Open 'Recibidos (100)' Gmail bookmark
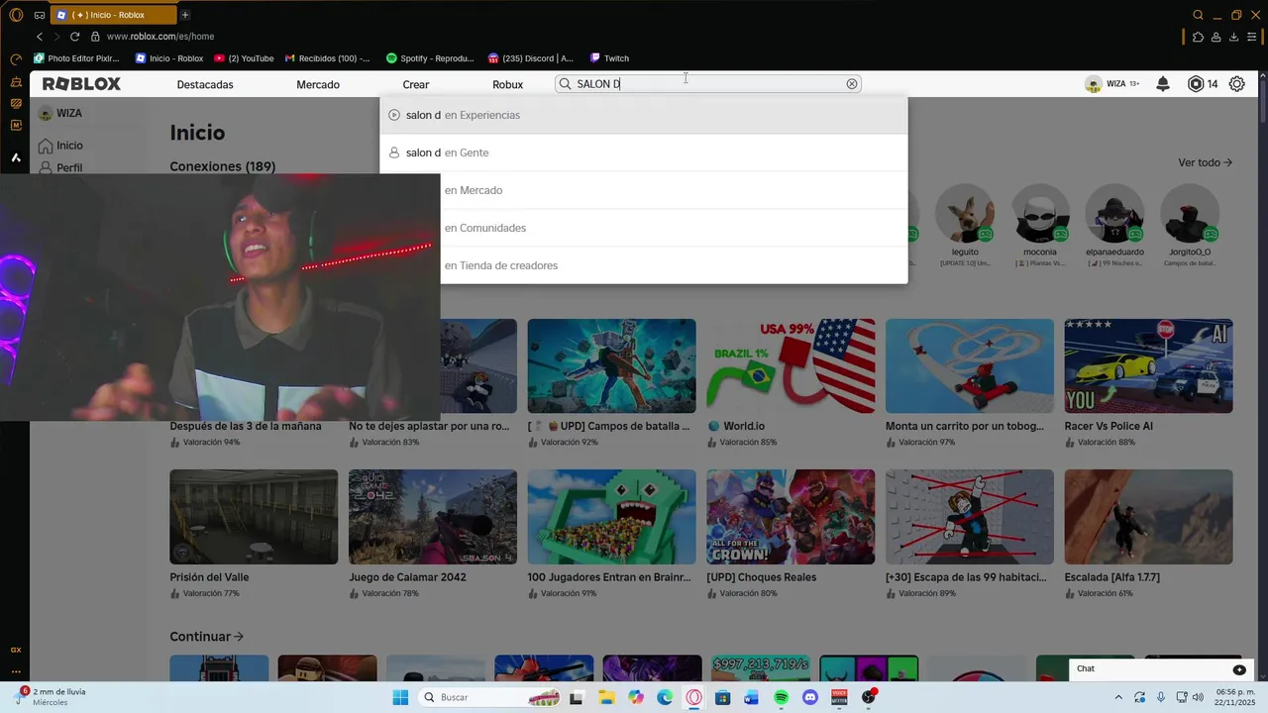This screenshot has height=713, width=1268. pyautogui.click(x=327, y=58)
